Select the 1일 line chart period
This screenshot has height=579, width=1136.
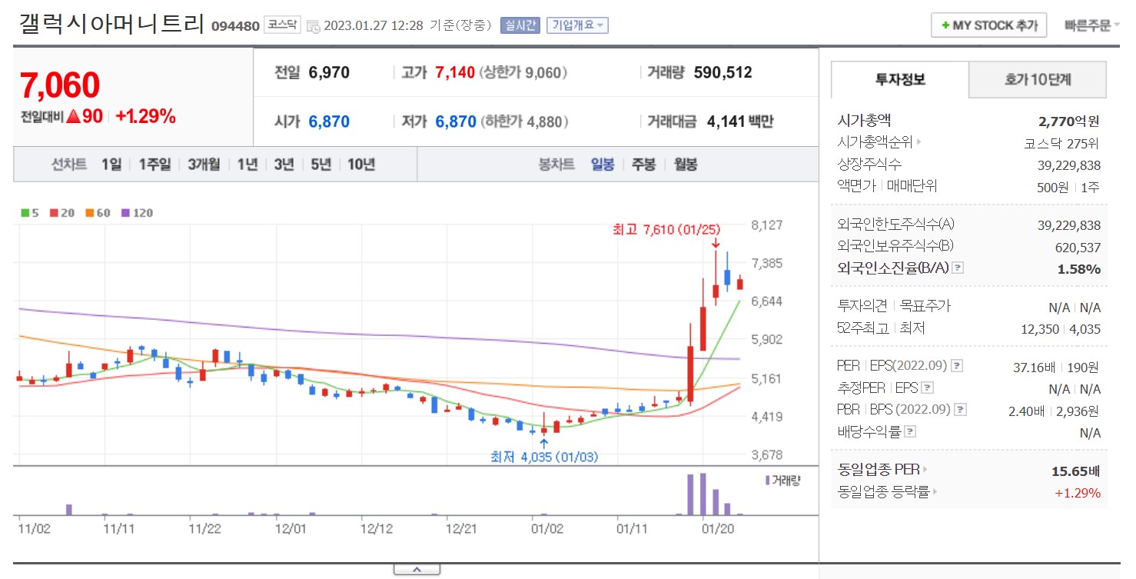[111, 164]
